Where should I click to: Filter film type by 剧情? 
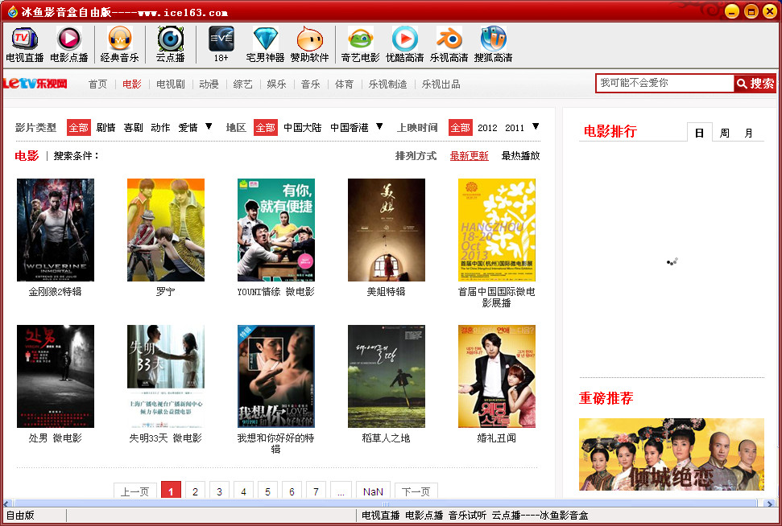(106, 128)
